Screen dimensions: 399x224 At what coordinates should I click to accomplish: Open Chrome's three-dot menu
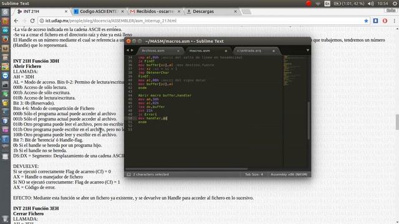coord(394,21)
